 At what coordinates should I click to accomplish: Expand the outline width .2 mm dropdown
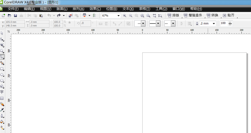(214, 23)
